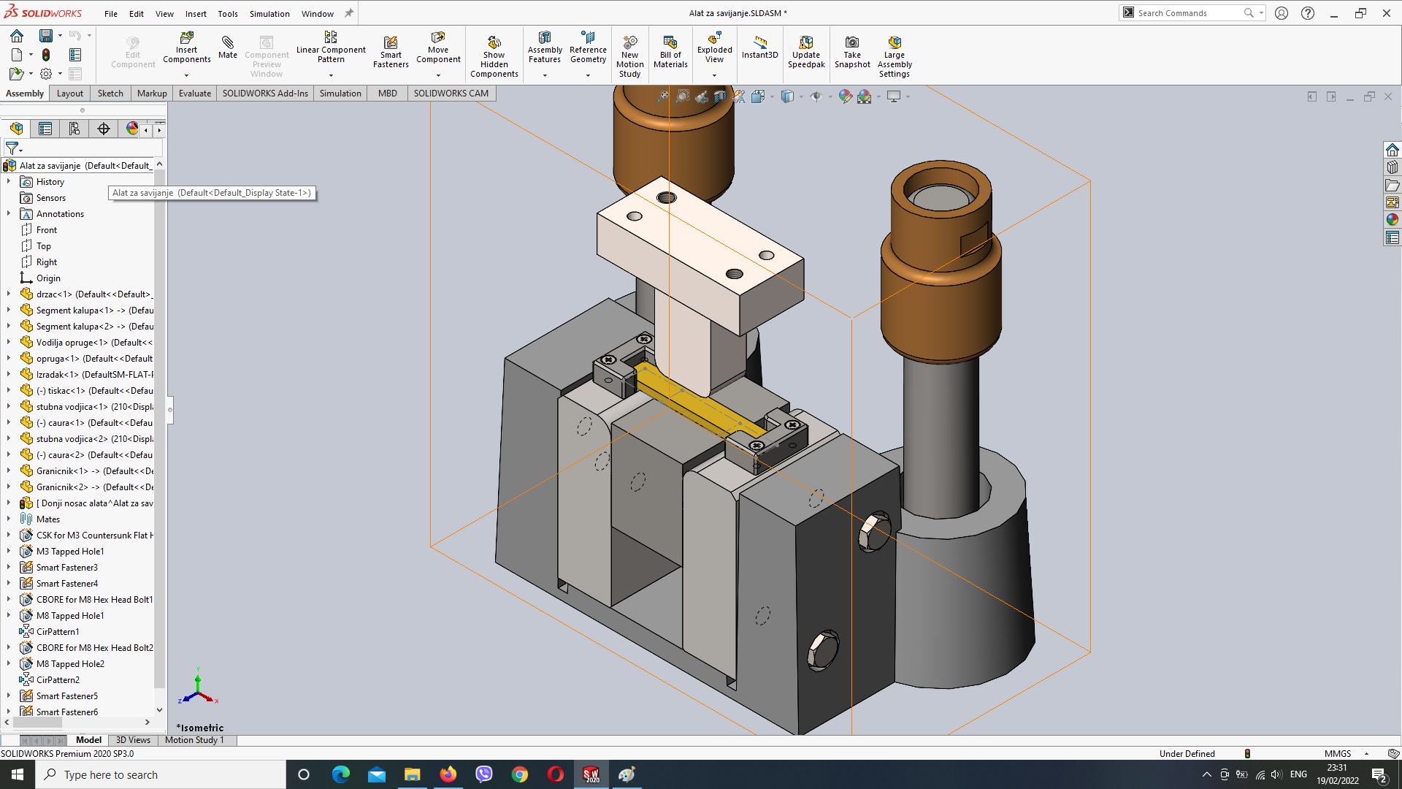The height and width of the screenshot is (789, 1402).
Task: Open the Motion Study 1 tab
Action: 194,740
